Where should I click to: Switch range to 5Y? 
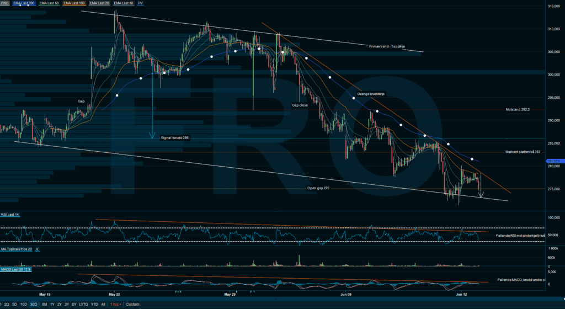tap(74, 305)
